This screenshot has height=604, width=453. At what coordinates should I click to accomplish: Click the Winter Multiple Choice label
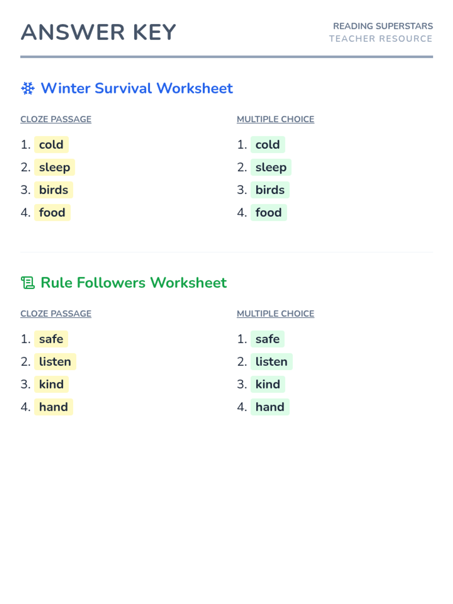(276, 119)
